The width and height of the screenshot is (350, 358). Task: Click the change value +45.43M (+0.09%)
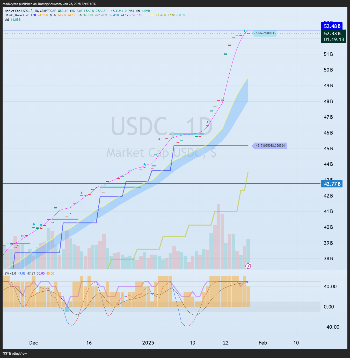pos(122,11)
